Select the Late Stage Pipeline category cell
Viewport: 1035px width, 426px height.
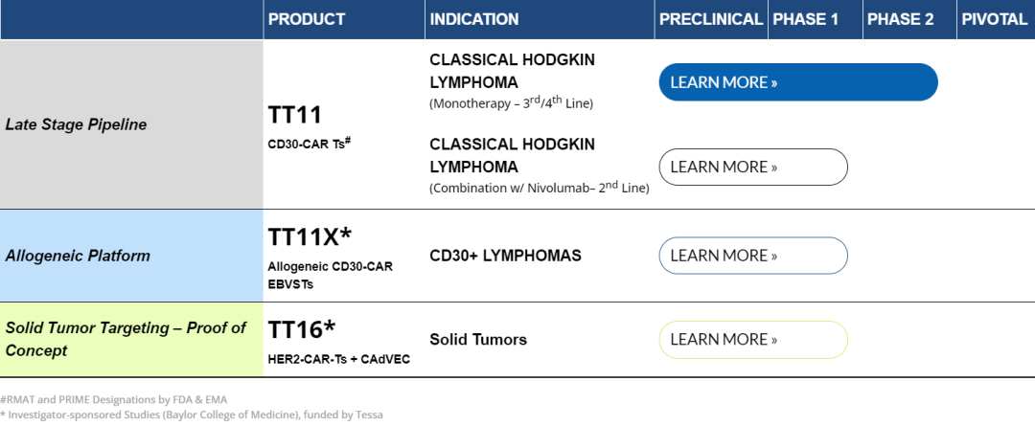[77, 124]
